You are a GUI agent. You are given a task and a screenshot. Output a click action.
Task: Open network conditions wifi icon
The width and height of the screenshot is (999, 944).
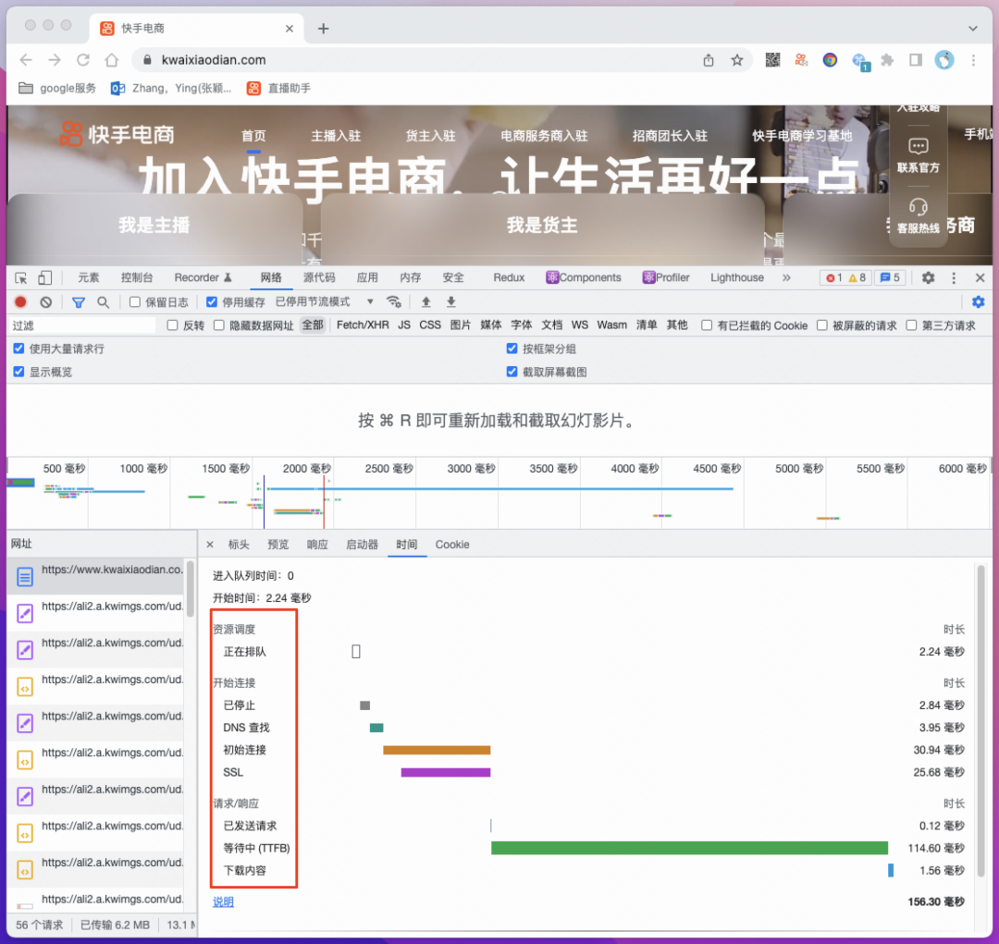coord(394,302)
